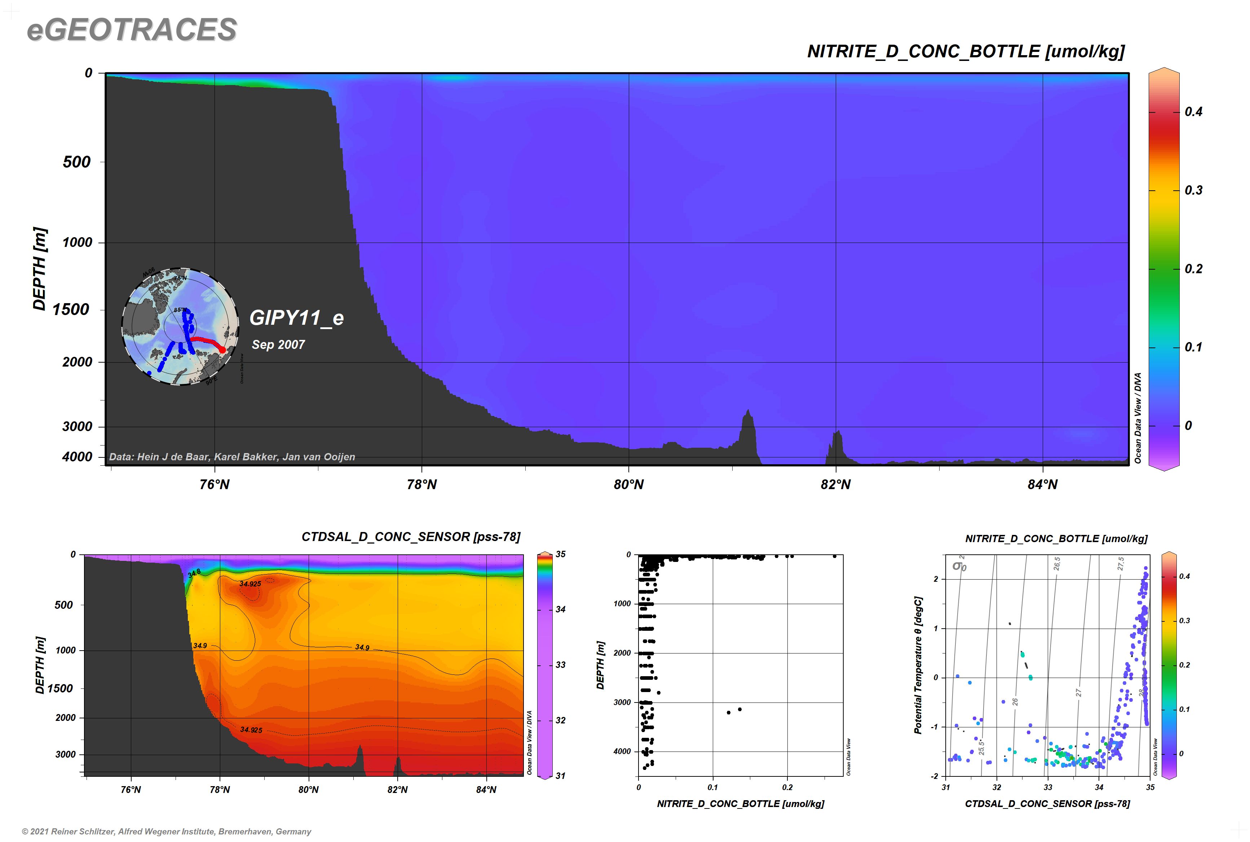The height and width of the screenshot is (842, 1250).
Task: Click the GIPY11_e cruise label
Action: (x=296, y=318)
